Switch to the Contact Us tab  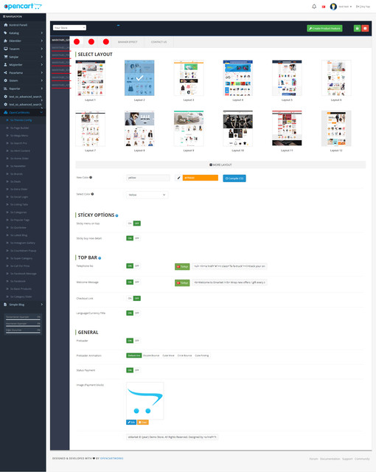tap(159, 42)
